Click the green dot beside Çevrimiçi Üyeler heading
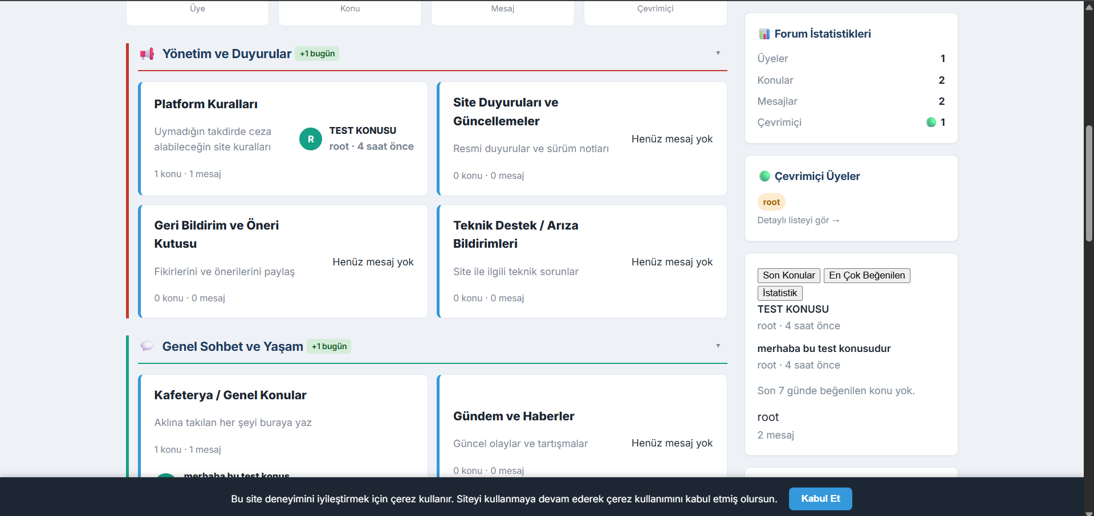This screenshot has width=1094, height=516. (x=764, y=176)
